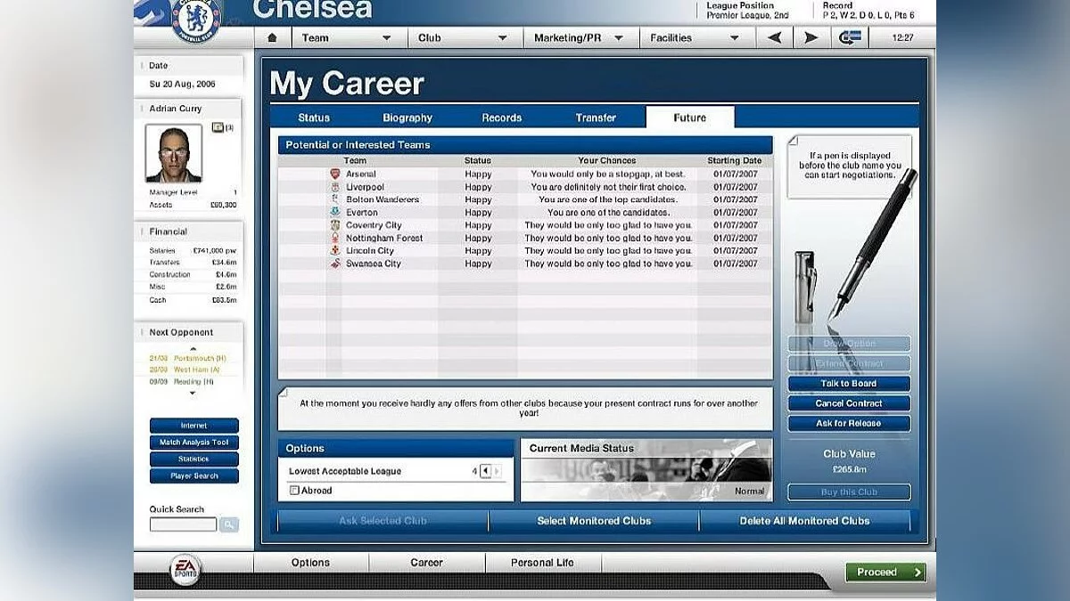Decrease Lowest Acceptable League value

(485, 471)
